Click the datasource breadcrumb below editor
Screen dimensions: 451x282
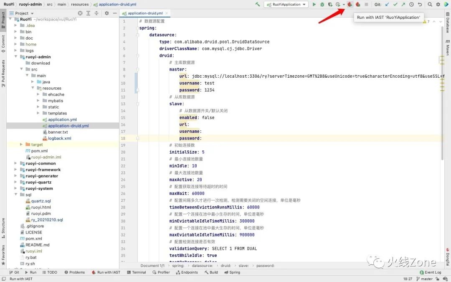(x=202, y=266)
